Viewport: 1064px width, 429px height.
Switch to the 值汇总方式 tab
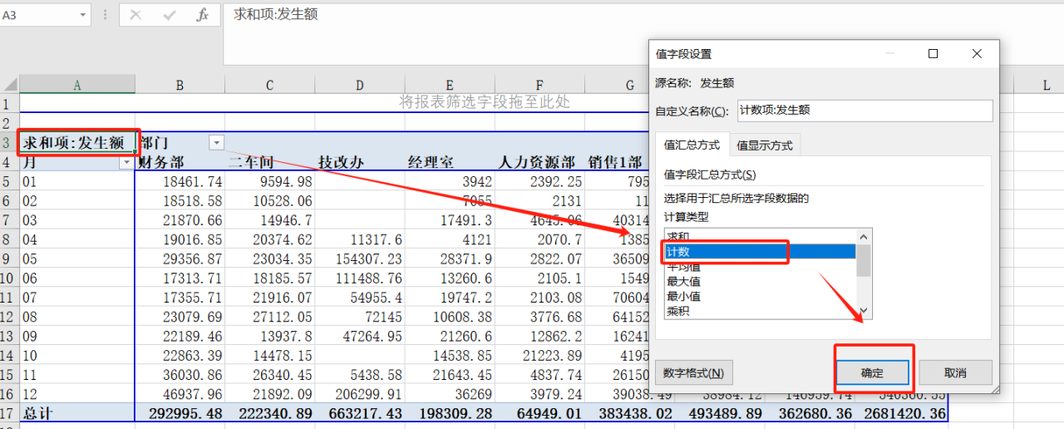[x=692, y=144]
